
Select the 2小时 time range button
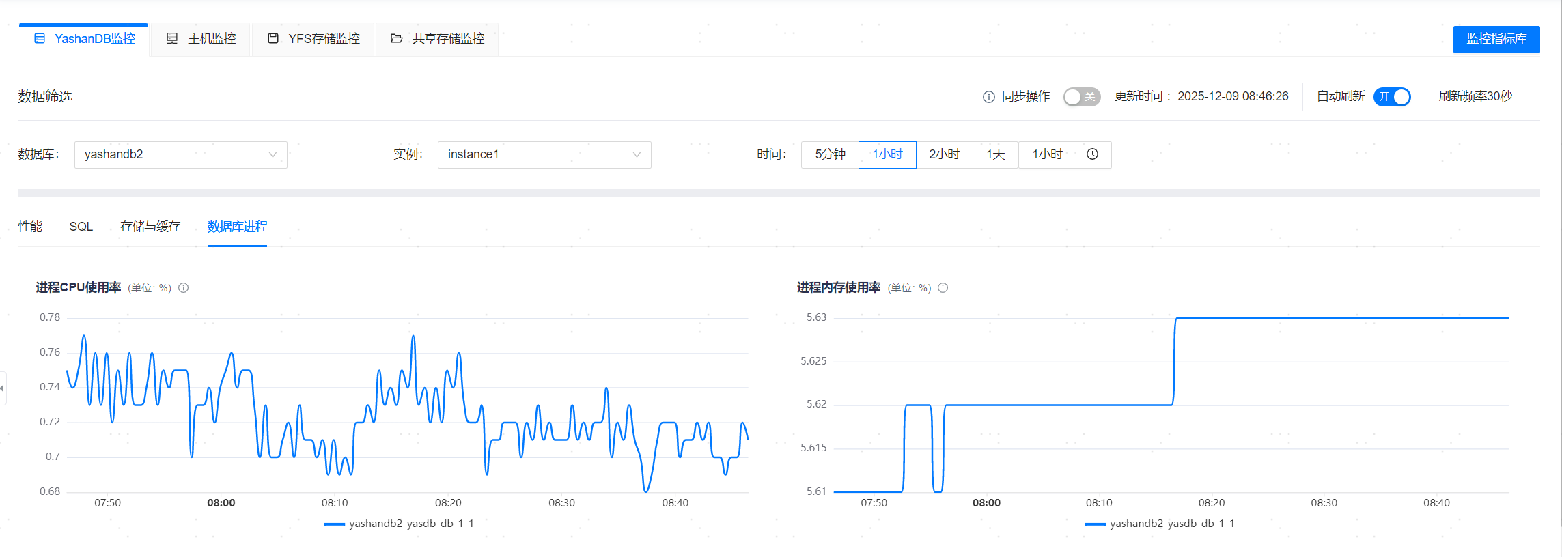point(944,154)
